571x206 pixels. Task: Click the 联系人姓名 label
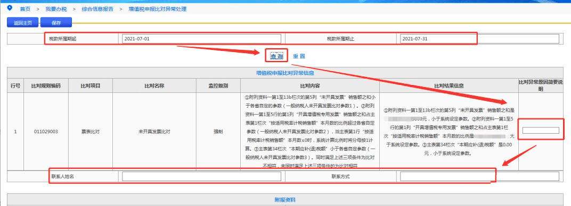point(63,177)
